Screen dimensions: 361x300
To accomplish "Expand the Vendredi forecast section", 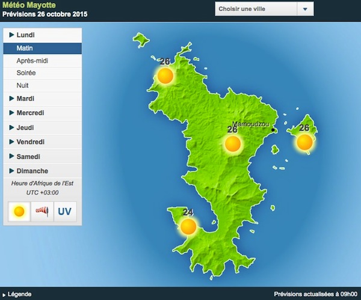I will tap(43, 142).
